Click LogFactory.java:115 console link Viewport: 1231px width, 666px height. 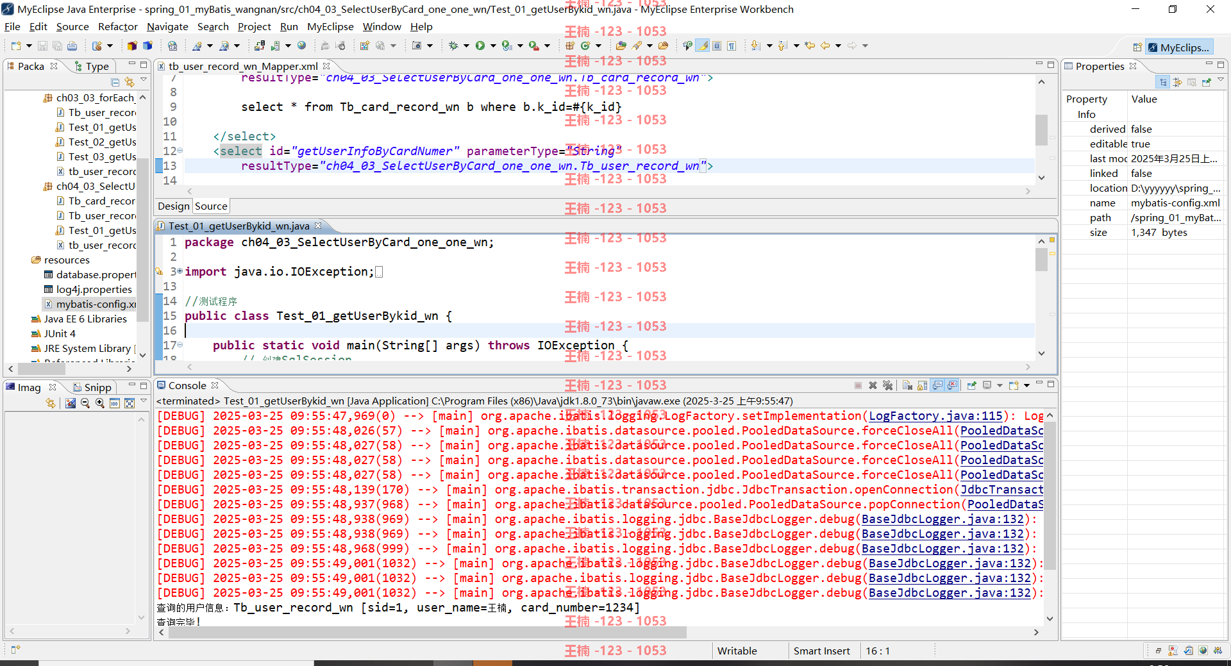pyautogui.click(x=935, y=416)
